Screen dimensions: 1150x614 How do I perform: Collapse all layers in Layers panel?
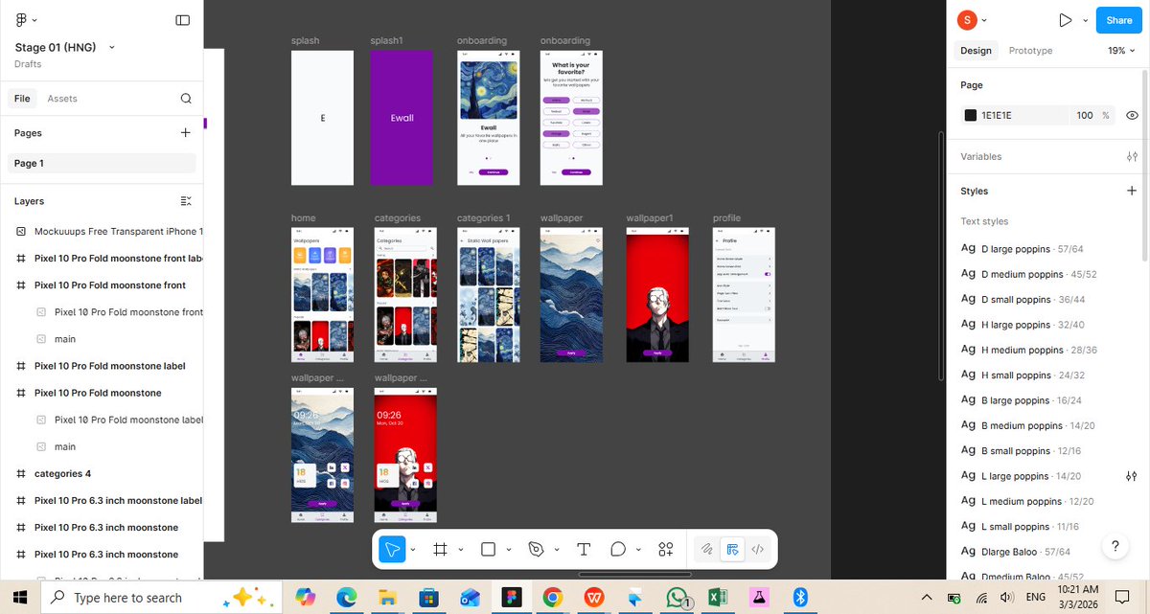(186, 201)
